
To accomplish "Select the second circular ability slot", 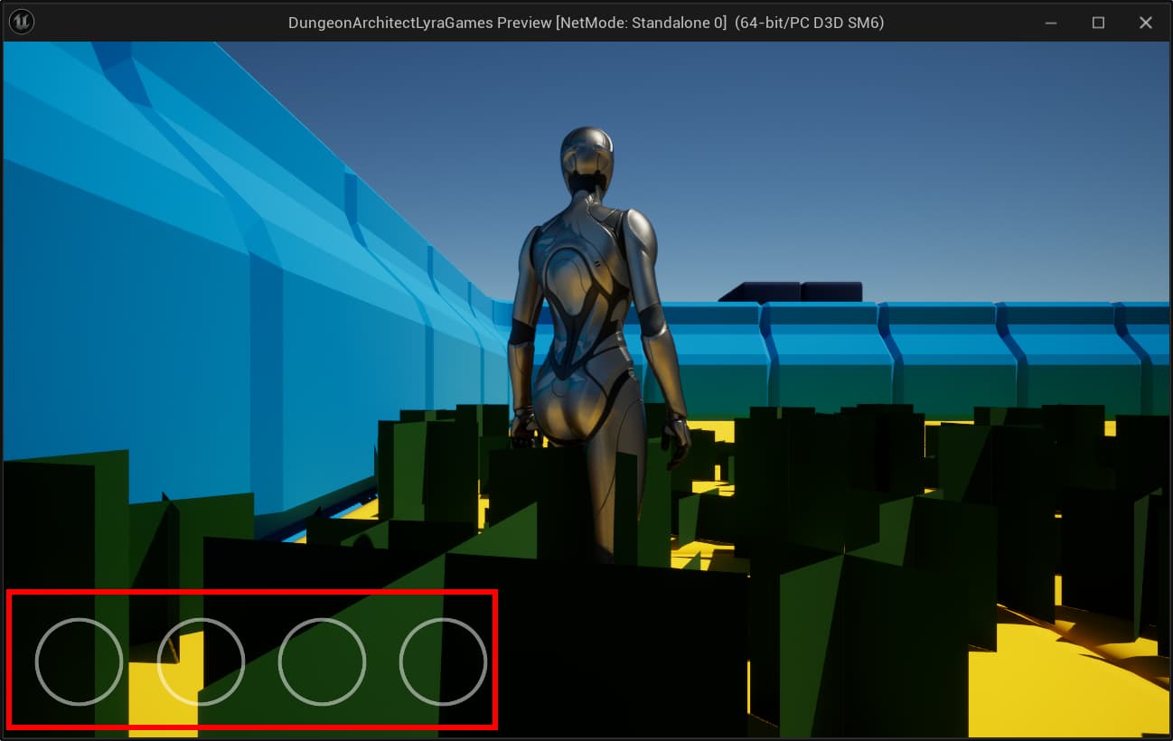I will pyautogui.click(x=201, y=661).
